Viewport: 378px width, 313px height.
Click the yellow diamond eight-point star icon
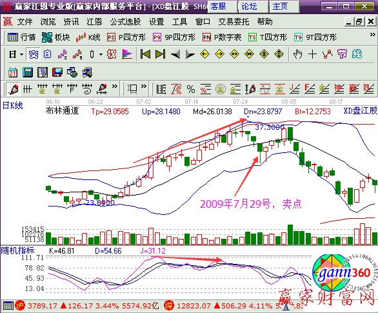click(264, 54)
